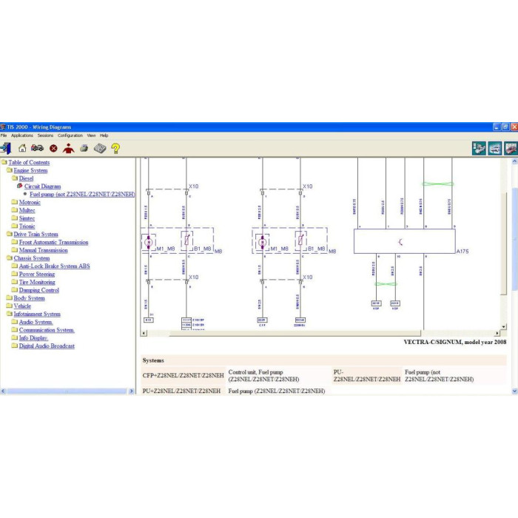Click the Table of Contents folder icon

[x=4, y=162]
